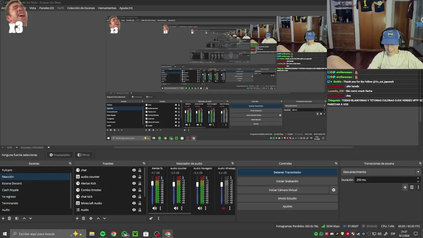Screen dimensions: 423x238
Task: Add a new scene with the plus icon
Action: (x=3, y=218)
